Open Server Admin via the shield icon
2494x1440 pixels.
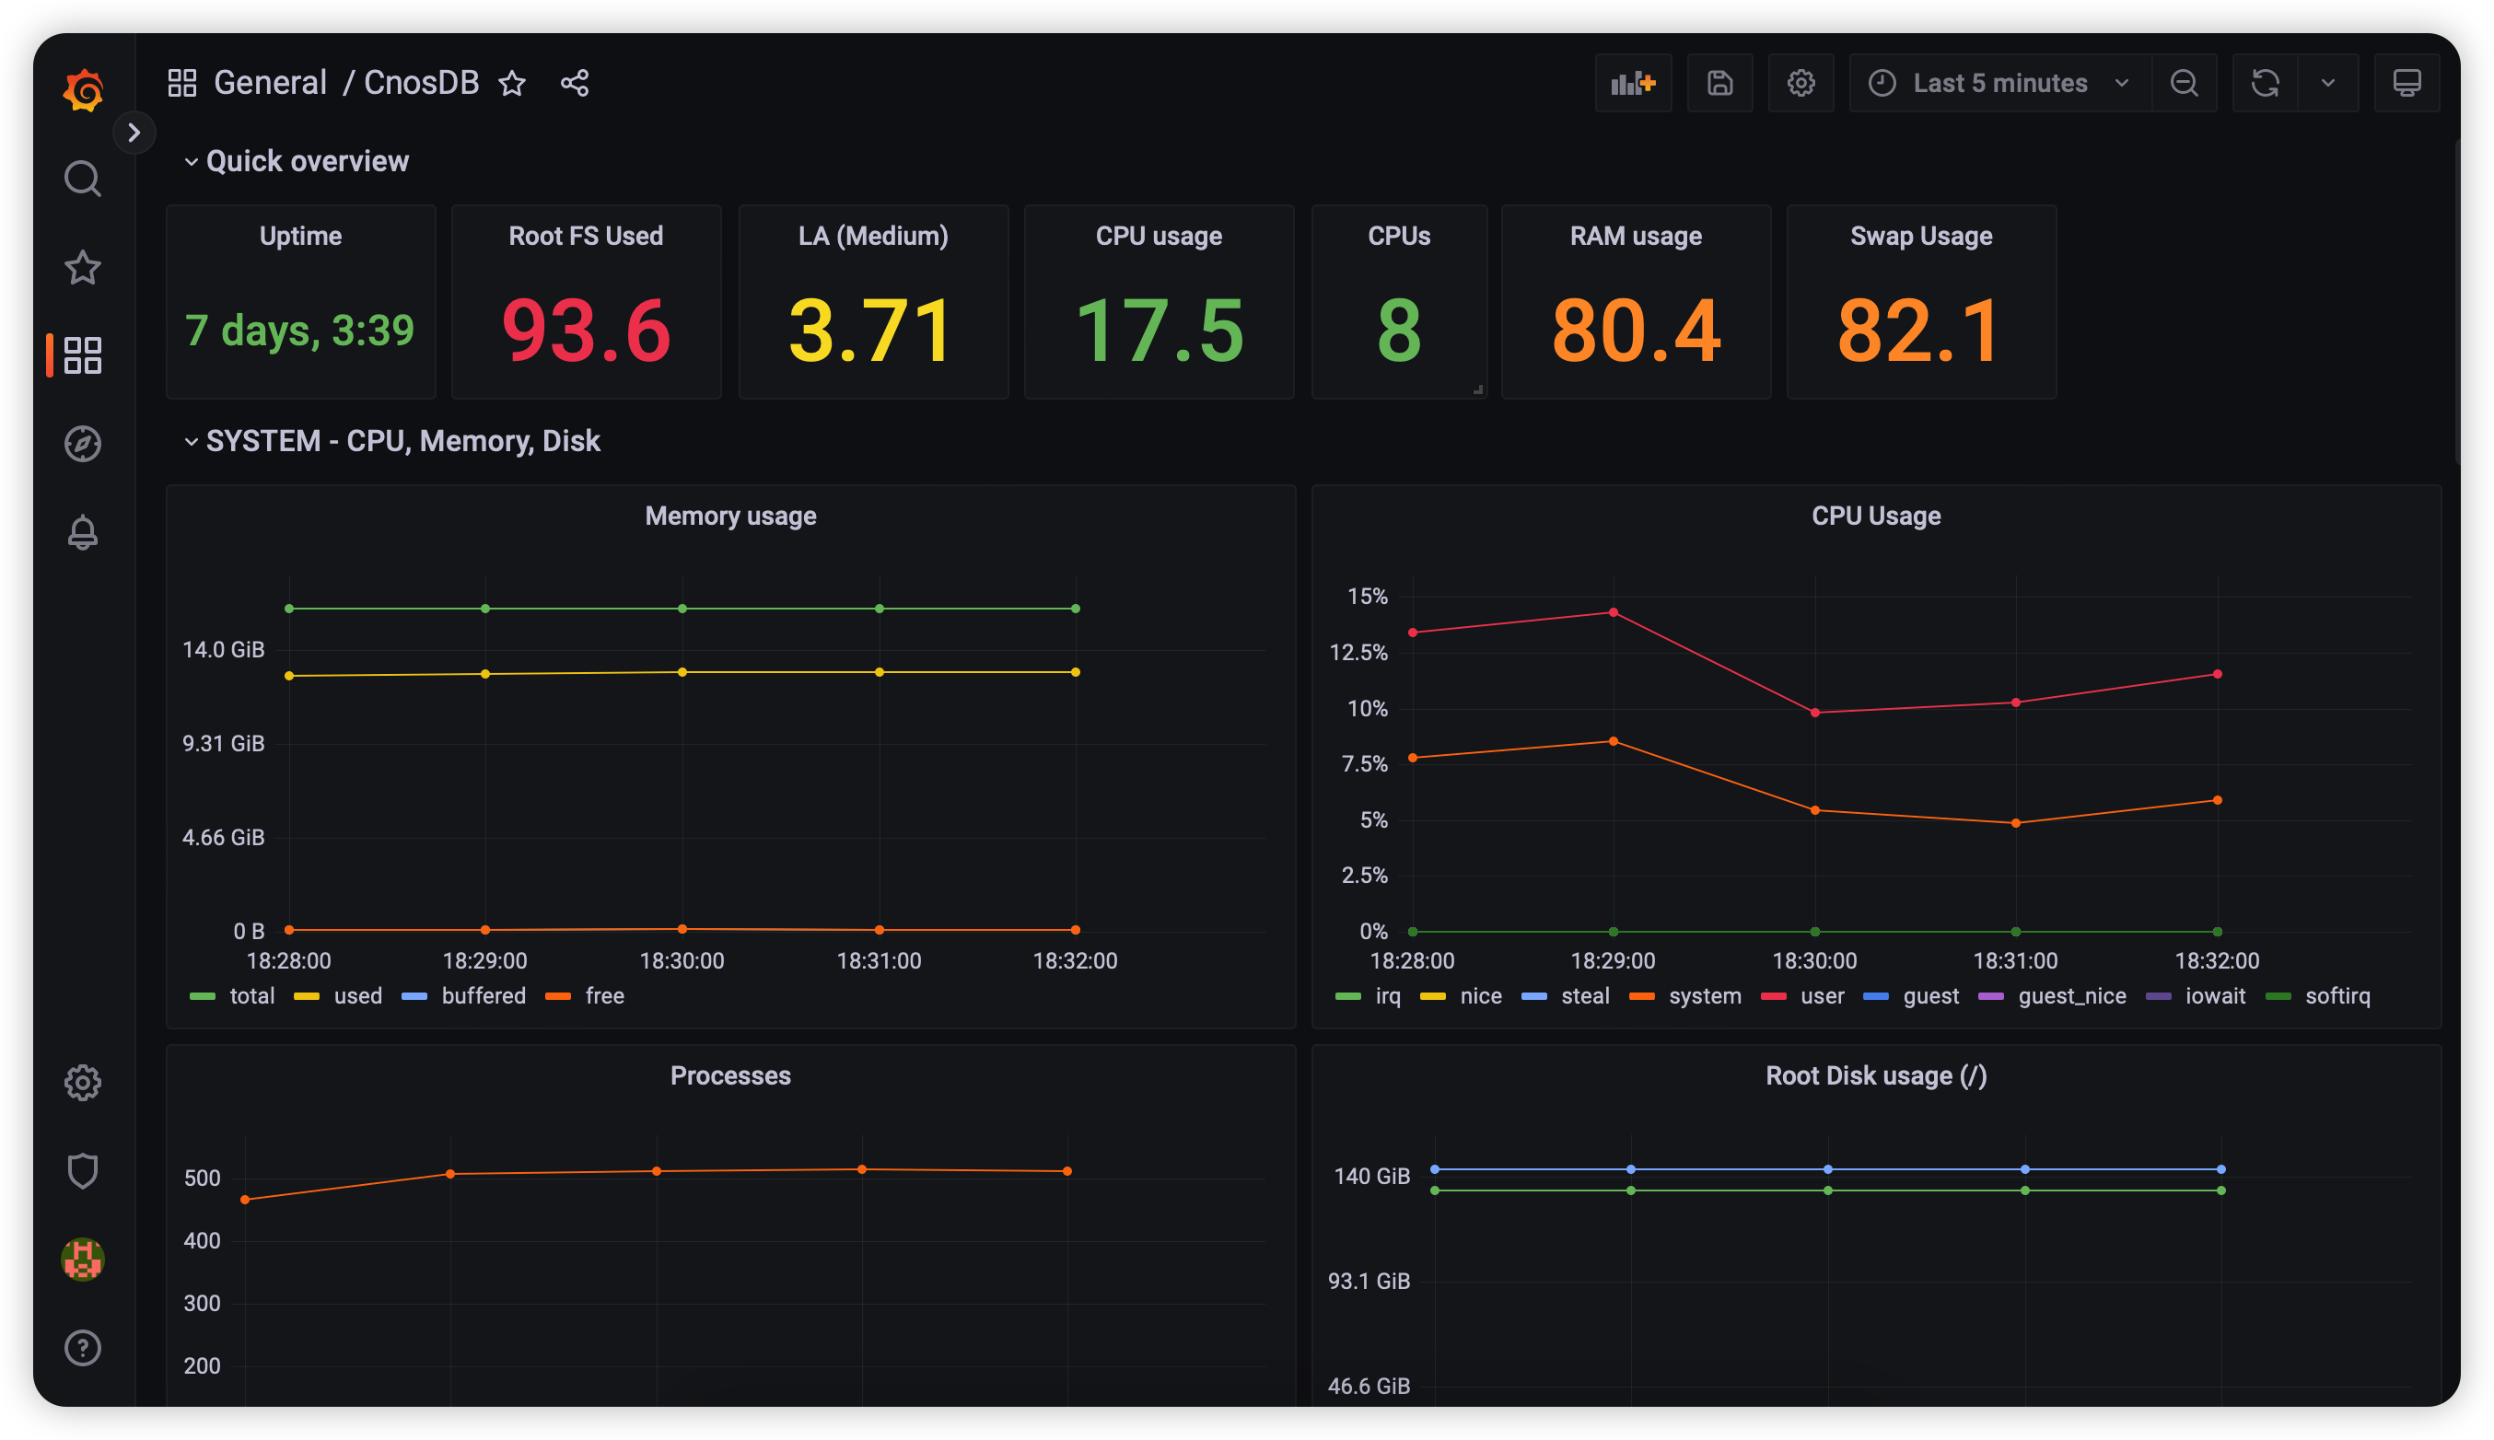[x=83, y=1171]
